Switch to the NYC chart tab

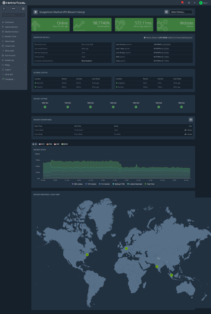pyautogui.click(x=42, y=144)
